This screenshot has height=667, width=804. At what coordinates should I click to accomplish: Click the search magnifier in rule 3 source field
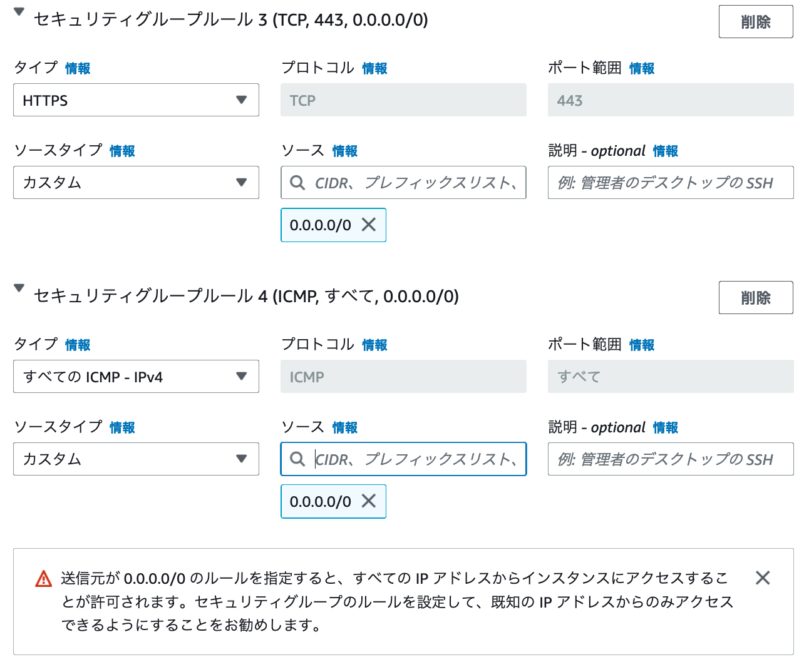[x=297, y=183]
